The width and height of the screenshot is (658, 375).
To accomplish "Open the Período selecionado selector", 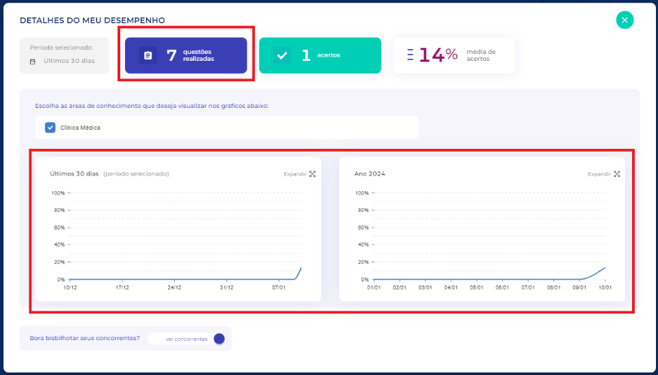I will coord(64,55).
